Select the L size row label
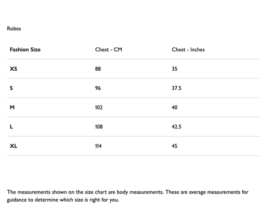 pyautogui.click(x=11, y=127)
